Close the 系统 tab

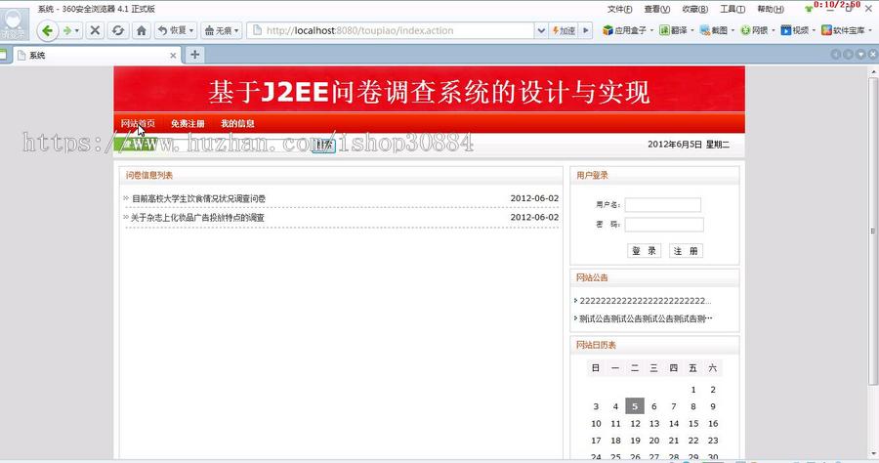pyautogui.click(x=173, y=55)
